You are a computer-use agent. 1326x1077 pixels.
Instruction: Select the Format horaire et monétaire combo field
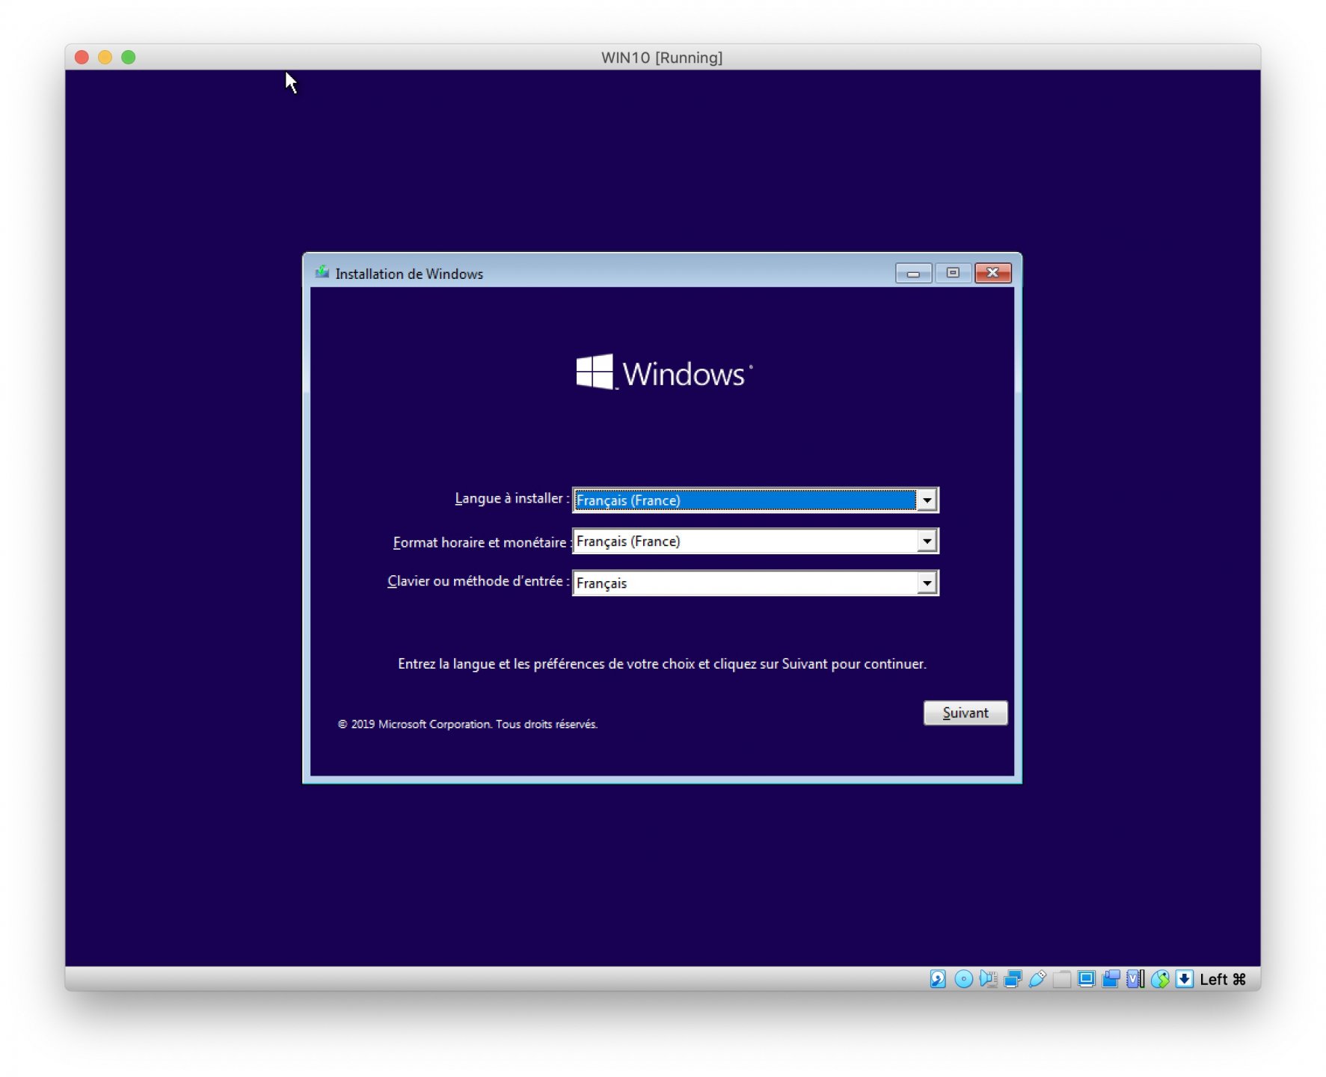[x=755, y=541]
